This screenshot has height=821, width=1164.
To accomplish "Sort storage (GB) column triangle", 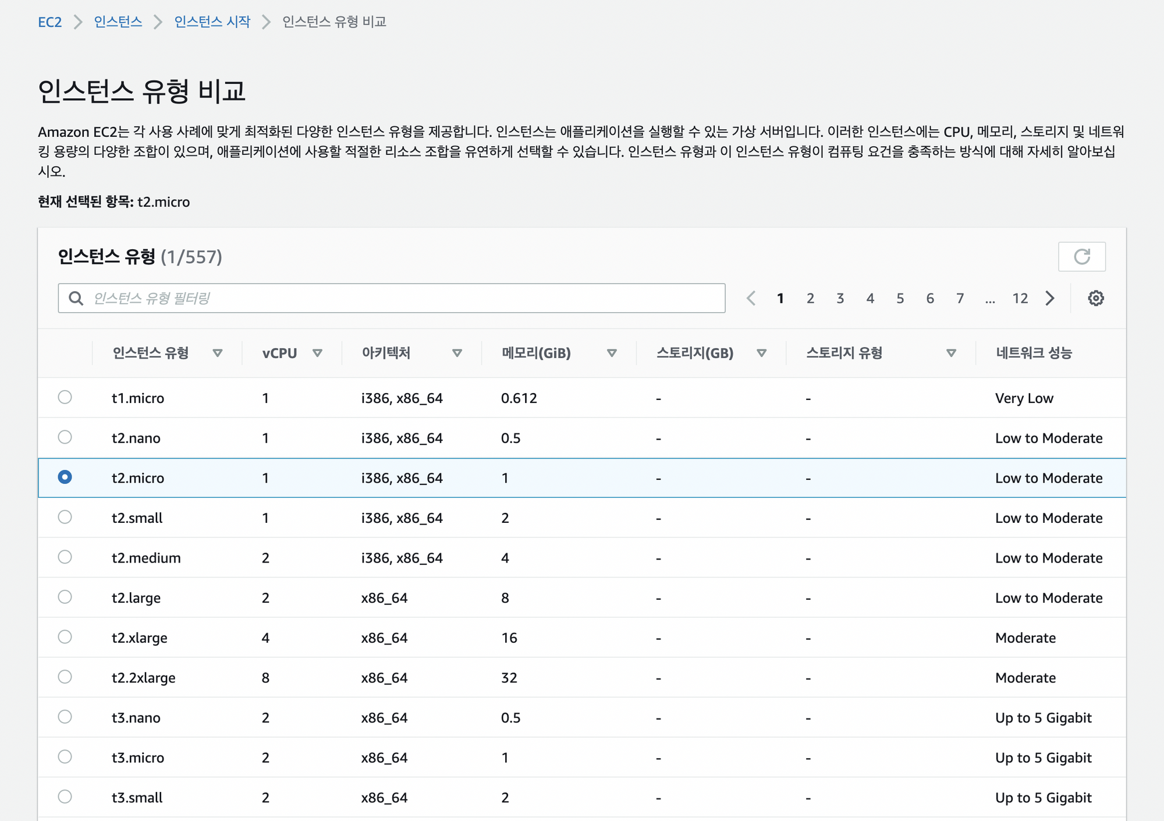I will click(761, 353).
